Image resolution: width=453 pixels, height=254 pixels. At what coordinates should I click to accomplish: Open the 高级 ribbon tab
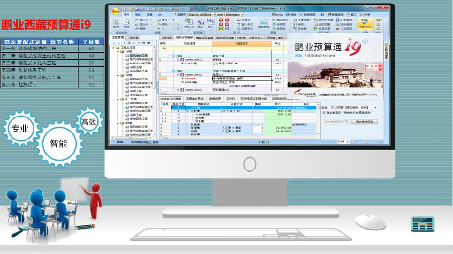[137, 15]
